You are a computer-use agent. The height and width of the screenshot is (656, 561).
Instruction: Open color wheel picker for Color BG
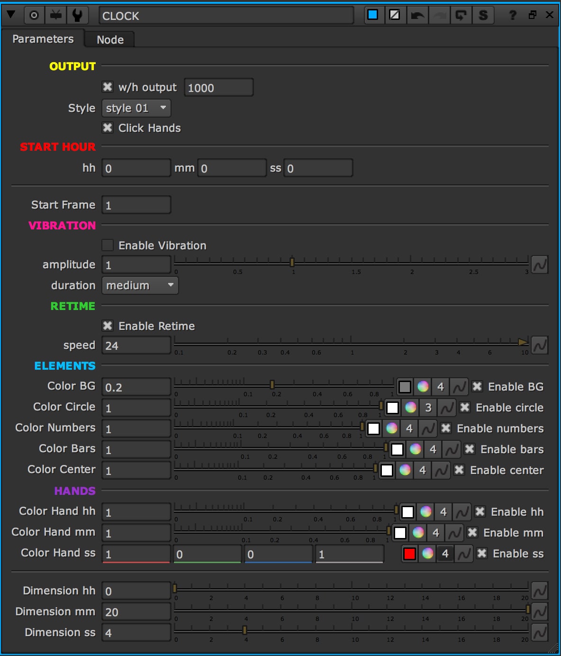click(423, 387)
